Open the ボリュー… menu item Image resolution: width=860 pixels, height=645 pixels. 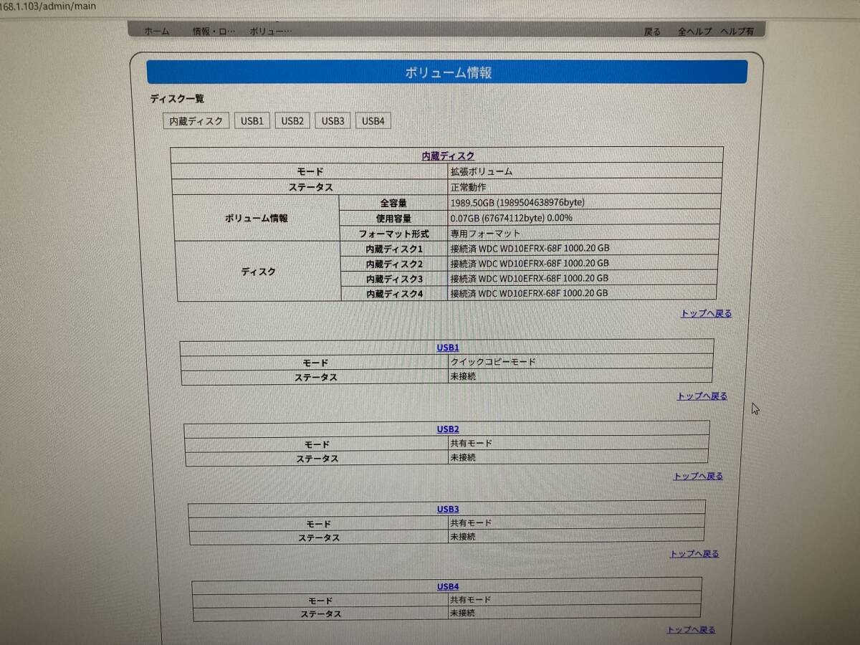point(271,32)
